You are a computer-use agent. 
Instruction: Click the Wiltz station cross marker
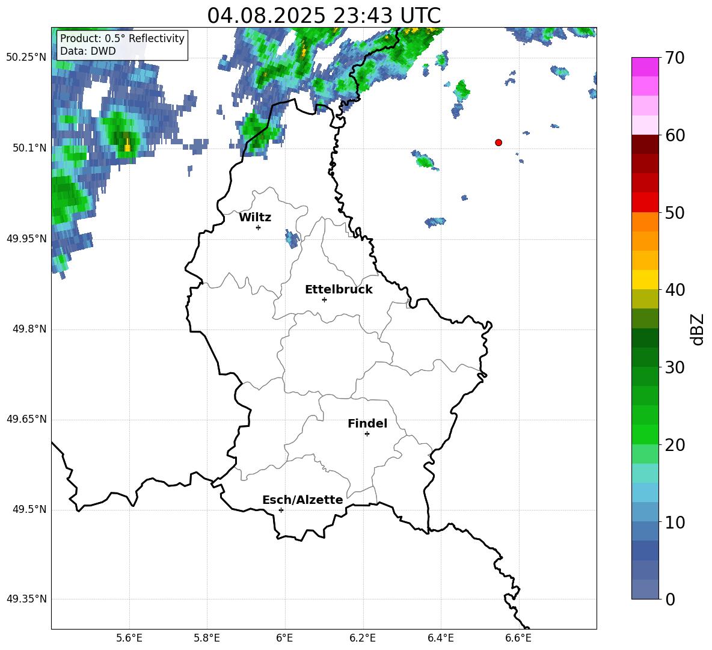point(258,227)
